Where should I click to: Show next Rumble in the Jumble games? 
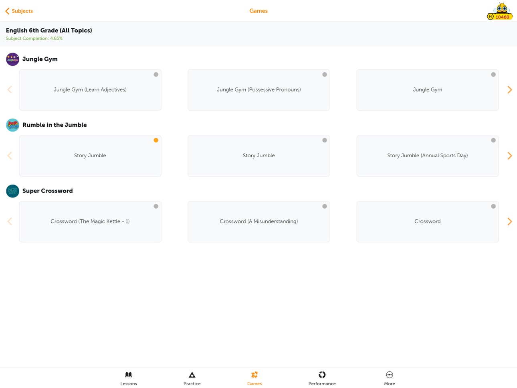(x=510, y=156)
